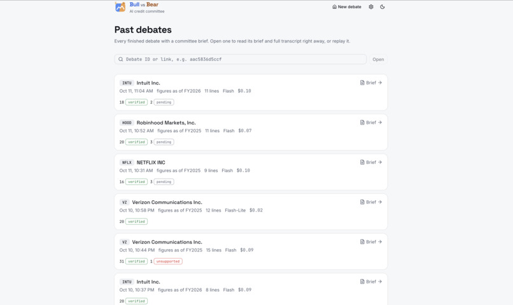Click the Bull vs Bear logo icon
The width and height of the screenshot is (513, 305).
point(120,7)
